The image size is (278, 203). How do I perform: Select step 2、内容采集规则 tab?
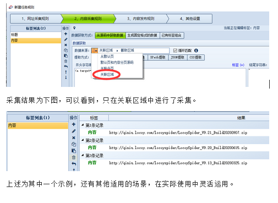[x=88, y=19]
